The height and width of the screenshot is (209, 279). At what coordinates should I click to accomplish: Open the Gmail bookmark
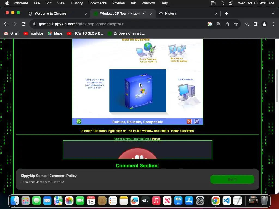11,33
